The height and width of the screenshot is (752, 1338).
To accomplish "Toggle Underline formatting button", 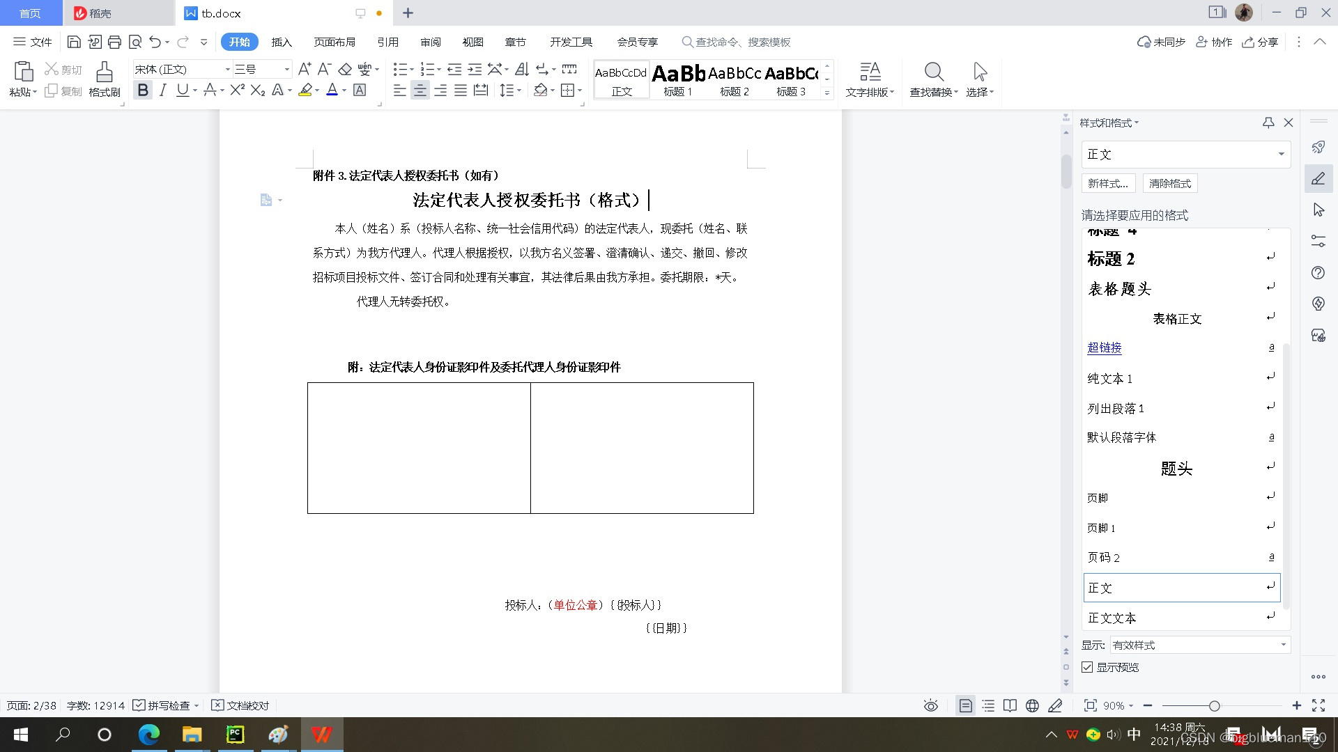I will point(183,90).
